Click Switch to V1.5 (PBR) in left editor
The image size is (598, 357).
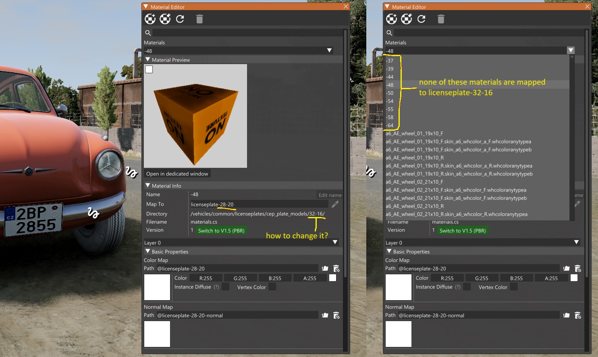point(221,231)
